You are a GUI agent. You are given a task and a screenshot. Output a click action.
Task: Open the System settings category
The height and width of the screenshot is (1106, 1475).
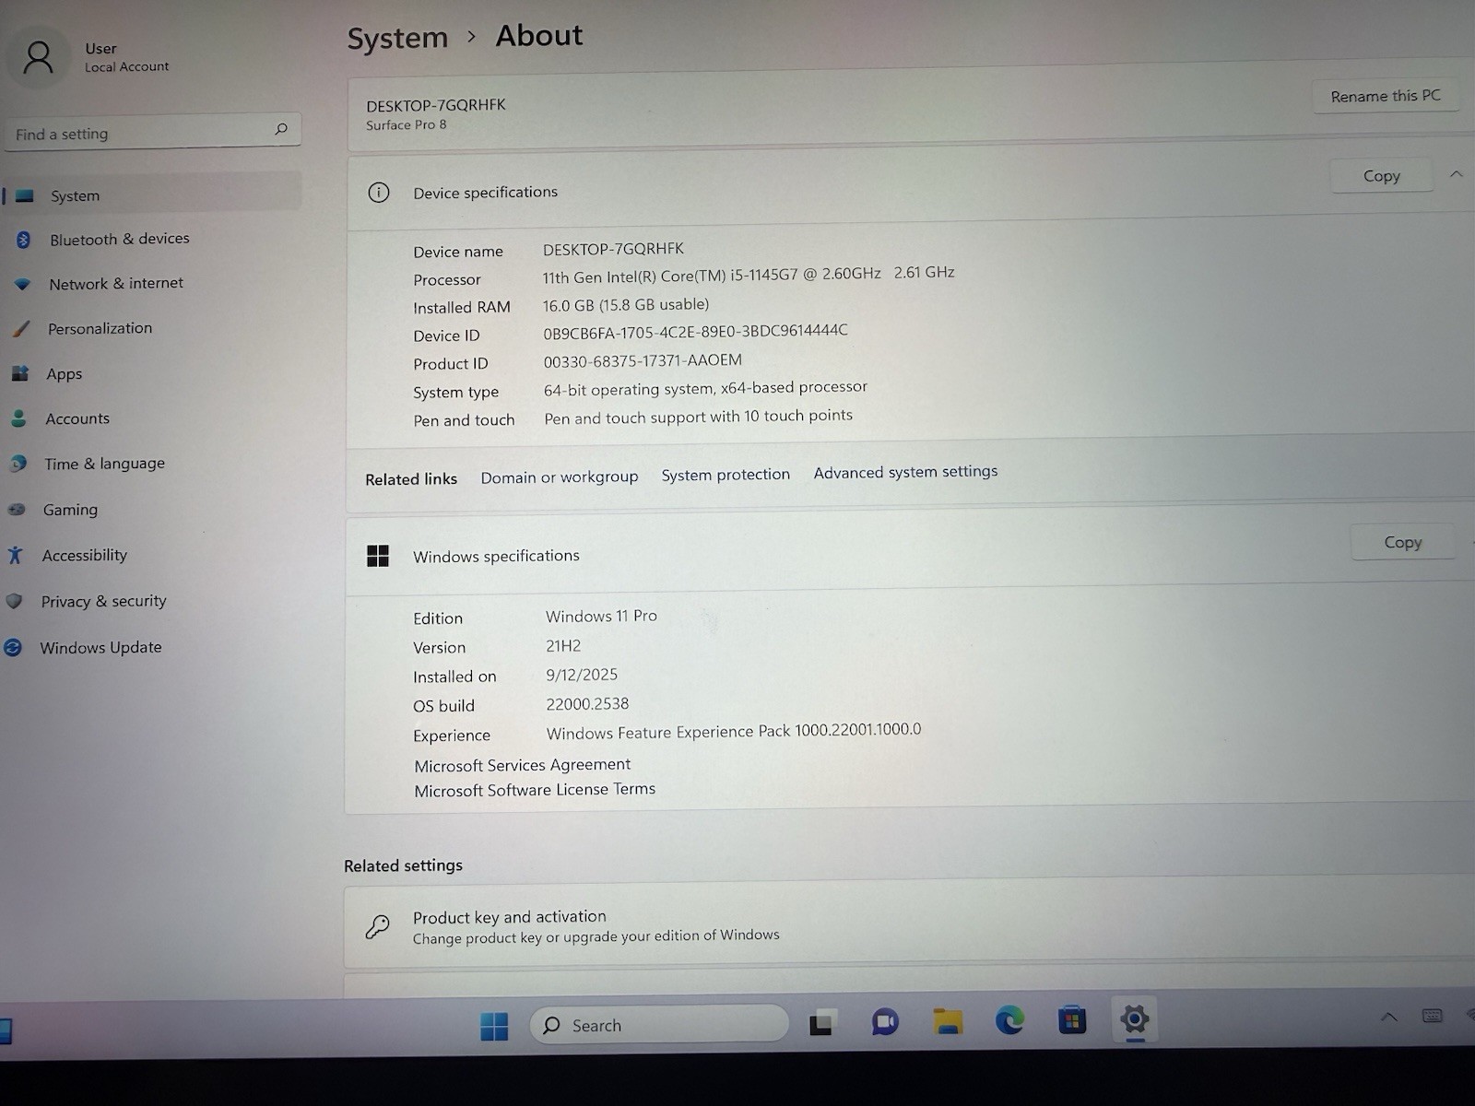point(152,195)
